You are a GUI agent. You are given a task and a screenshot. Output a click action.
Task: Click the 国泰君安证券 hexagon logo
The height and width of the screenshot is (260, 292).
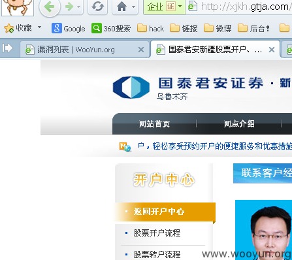click(x=131, y=87)
